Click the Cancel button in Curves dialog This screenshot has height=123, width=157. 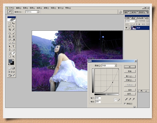[x=130, y=71]
